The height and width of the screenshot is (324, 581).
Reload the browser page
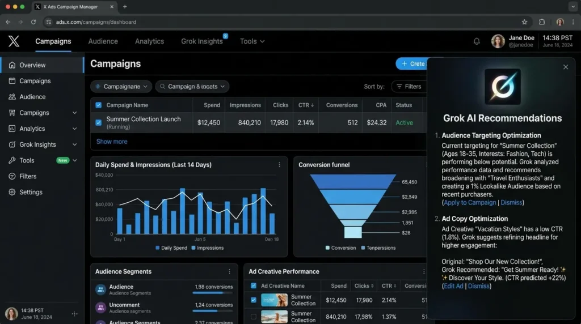click(x=33, y=22)
